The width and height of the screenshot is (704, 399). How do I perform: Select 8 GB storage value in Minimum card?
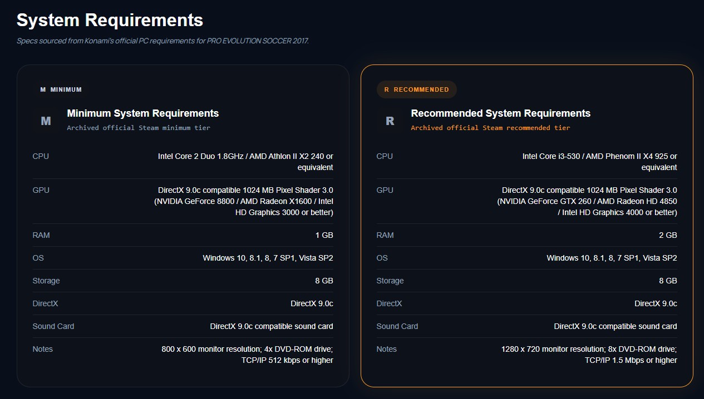324,281
